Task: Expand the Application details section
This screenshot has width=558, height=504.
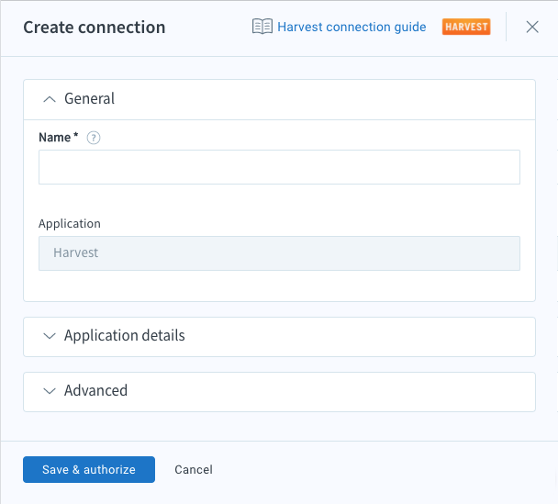Action: pyautogui.click(x=279, y=337)
